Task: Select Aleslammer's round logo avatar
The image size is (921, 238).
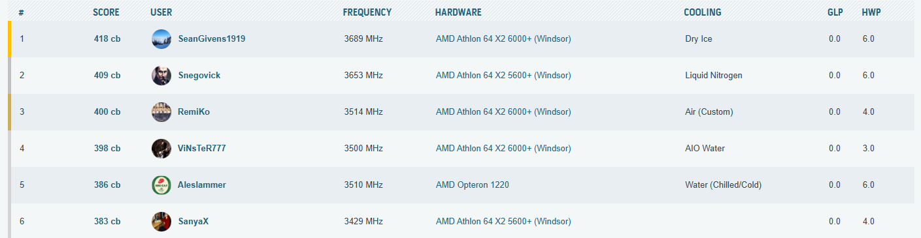Action: pos(161,185)
